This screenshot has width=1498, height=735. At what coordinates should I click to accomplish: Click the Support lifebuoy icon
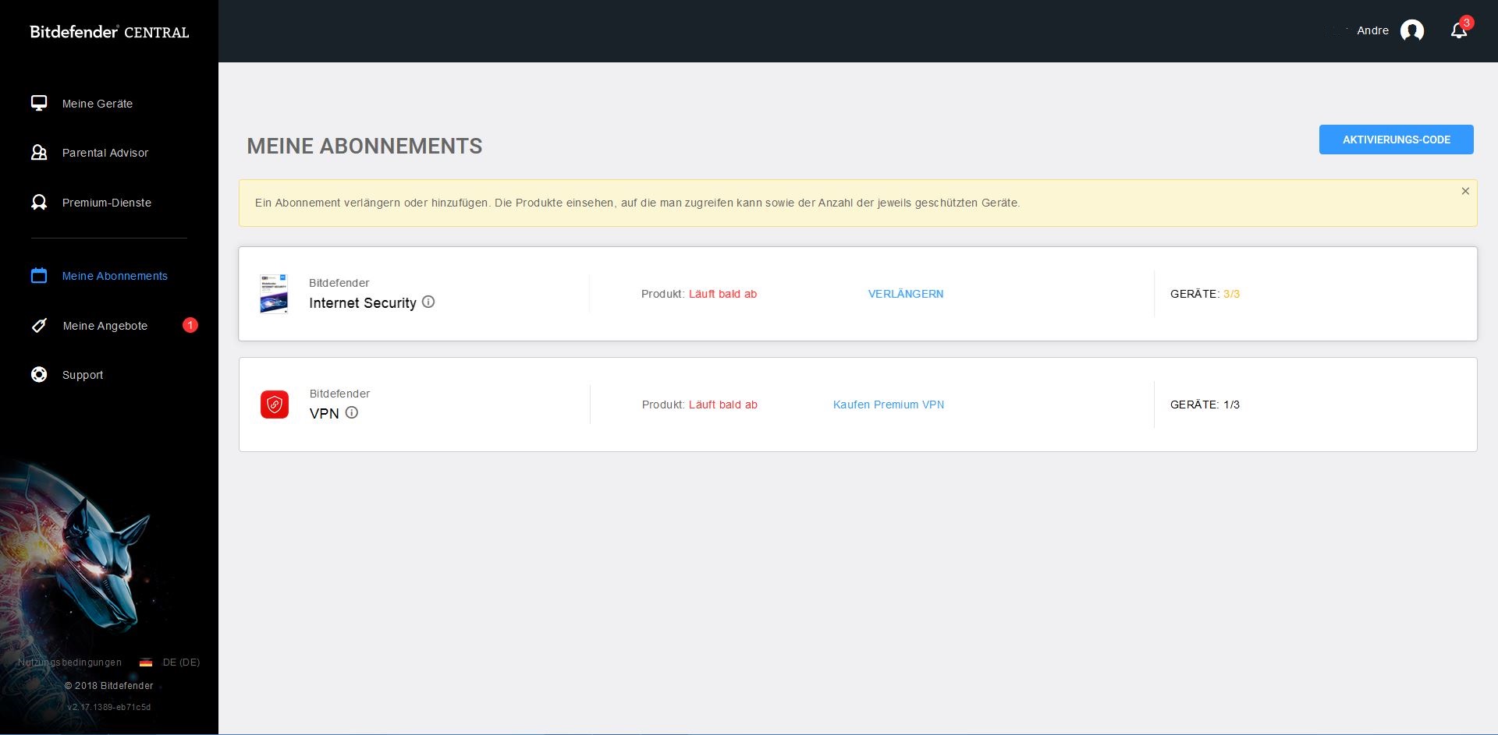(x=39, y=375)
